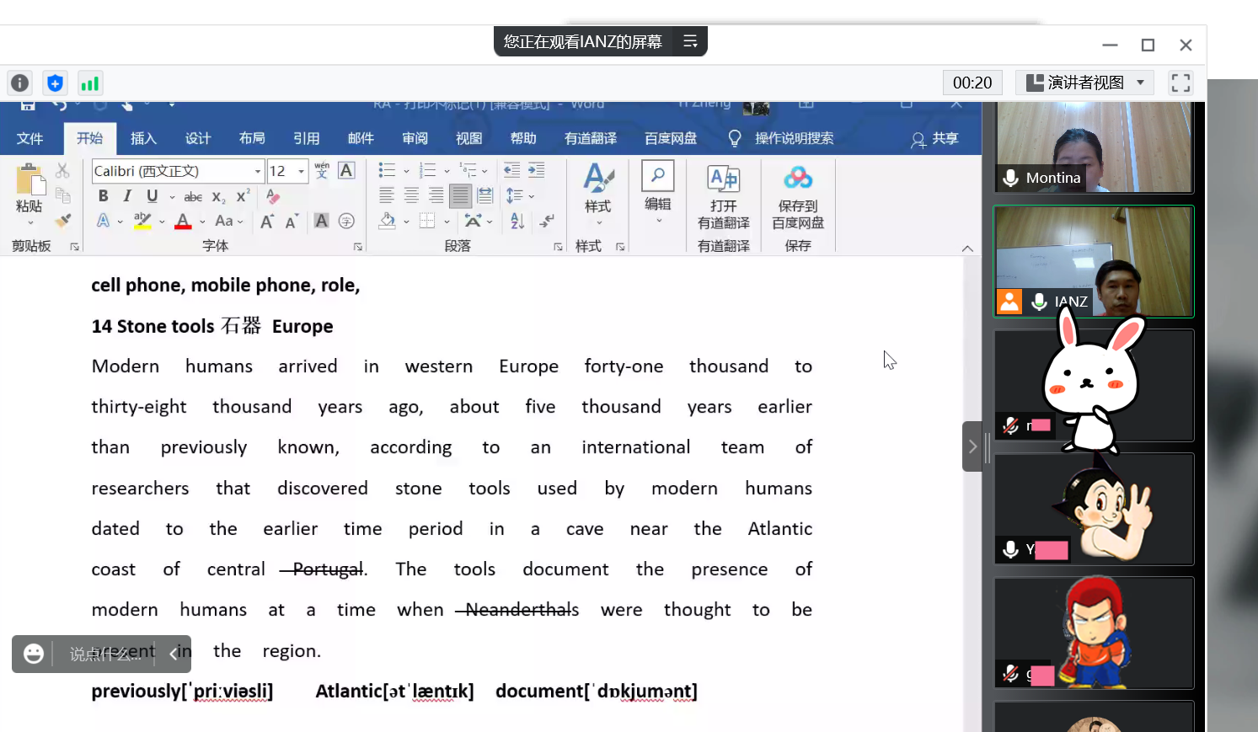Click the character shading icon
Screen dimensions: 1258x732
[x=321, y=221]
